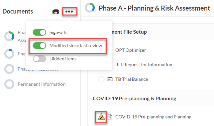
Task: Open the third phase with empty ring
Action: pyautogui.click(x=9, y=69)
